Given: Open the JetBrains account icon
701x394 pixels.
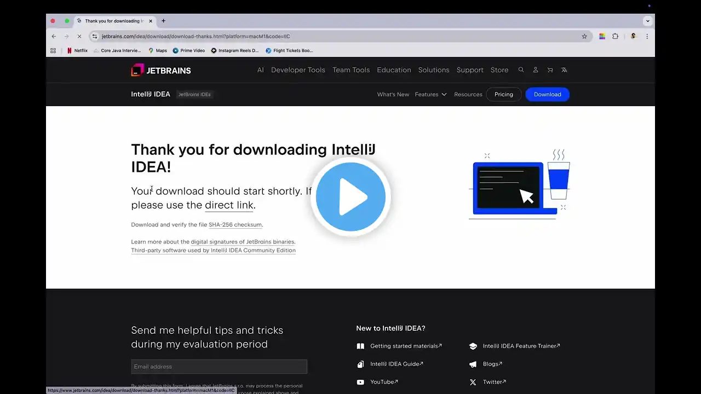Looking at the screenshot, I should (536, 70).
